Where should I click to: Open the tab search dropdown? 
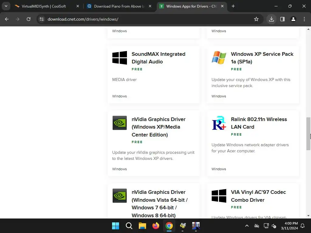pyautogui.click(x=6, y=6)
